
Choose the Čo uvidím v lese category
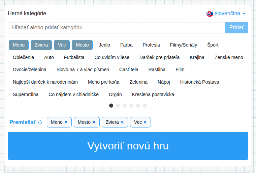pos(112,57)
